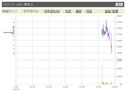
Task: Click the 13:00 time axis label
Action: pyautogui.click(x=82, y=87)
